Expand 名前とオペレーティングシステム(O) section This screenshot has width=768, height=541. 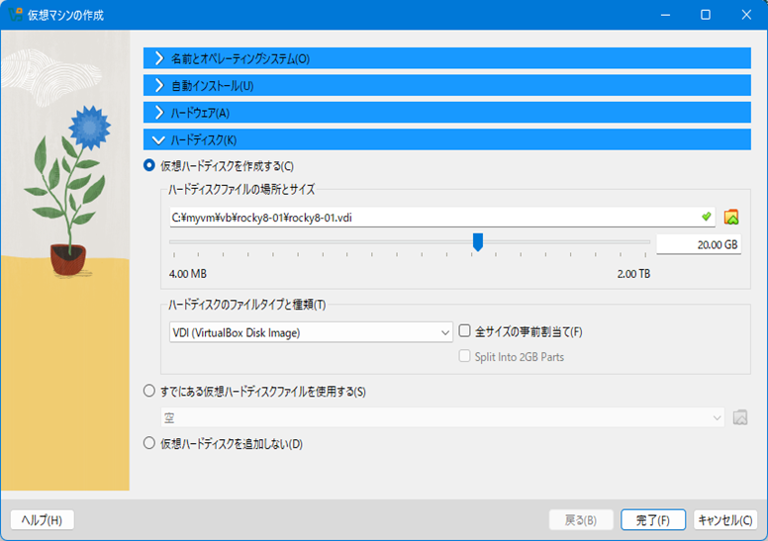point(446,58)
